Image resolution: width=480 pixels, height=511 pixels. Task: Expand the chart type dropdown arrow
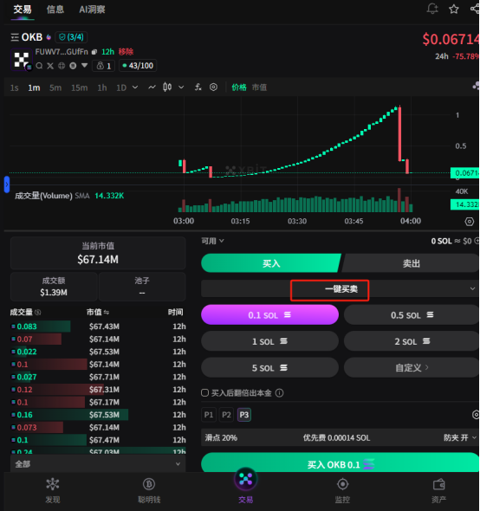[x=181, y=87]
